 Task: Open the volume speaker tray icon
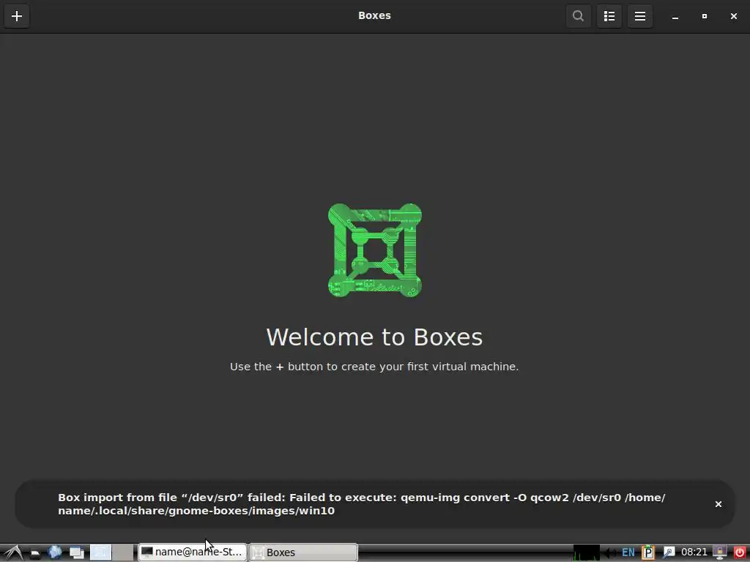coord(609,553)
